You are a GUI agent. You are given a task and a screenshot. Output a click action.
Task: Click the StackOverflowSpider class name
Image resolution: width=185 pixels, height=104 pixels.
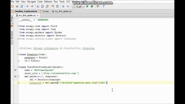tap(39, 67)
